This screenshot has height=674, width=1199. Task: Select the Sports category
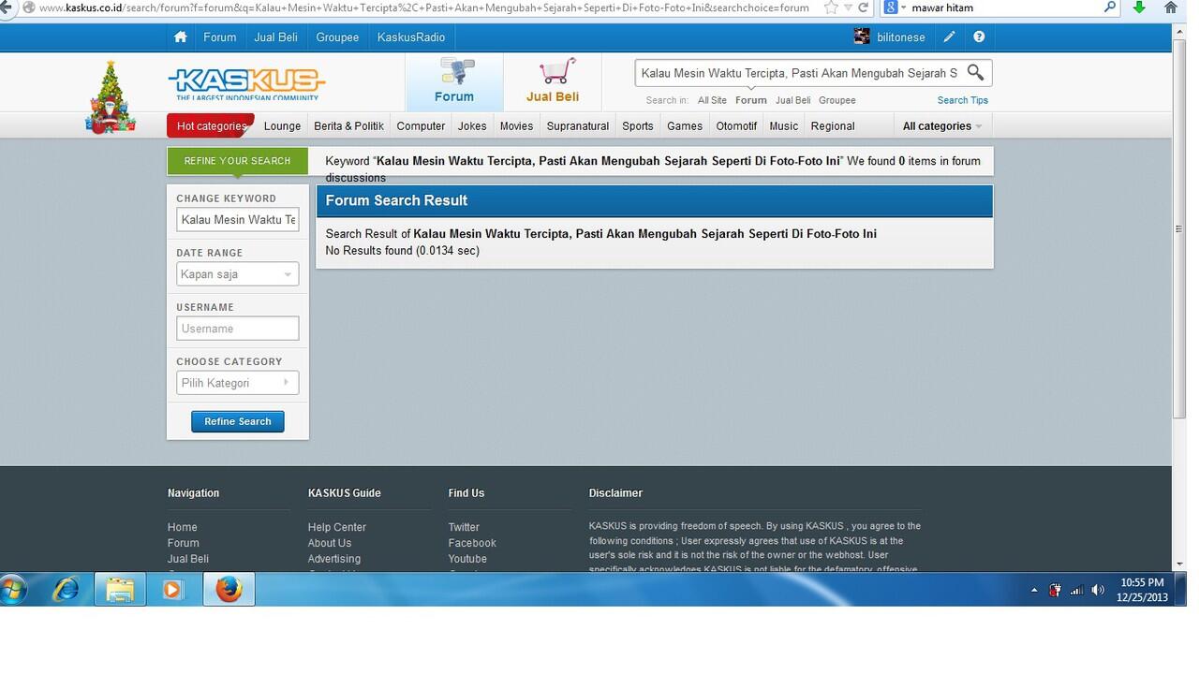tap(638, 126)
